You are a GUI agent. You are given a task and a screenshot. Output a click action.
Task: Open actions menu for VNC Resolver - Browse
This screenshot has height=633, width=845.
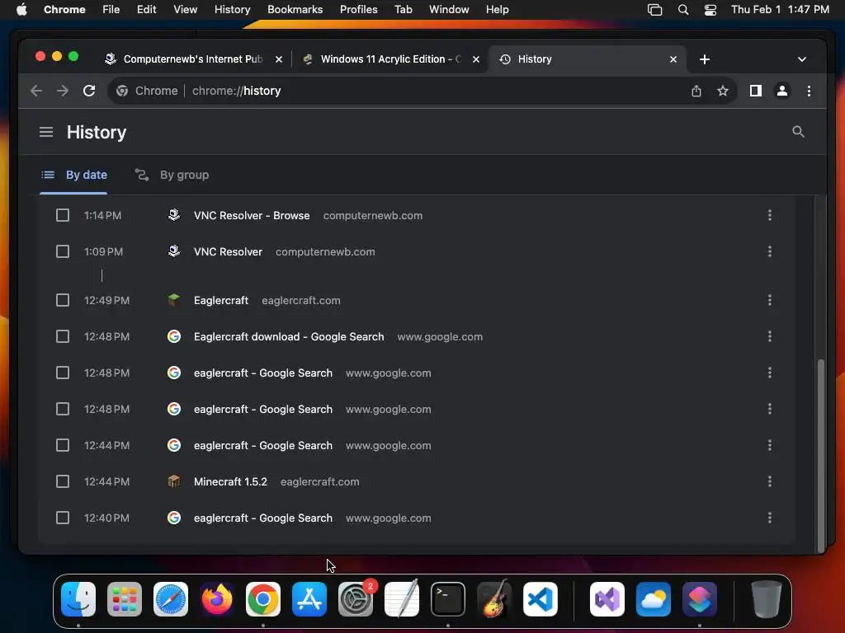[770, 215]
